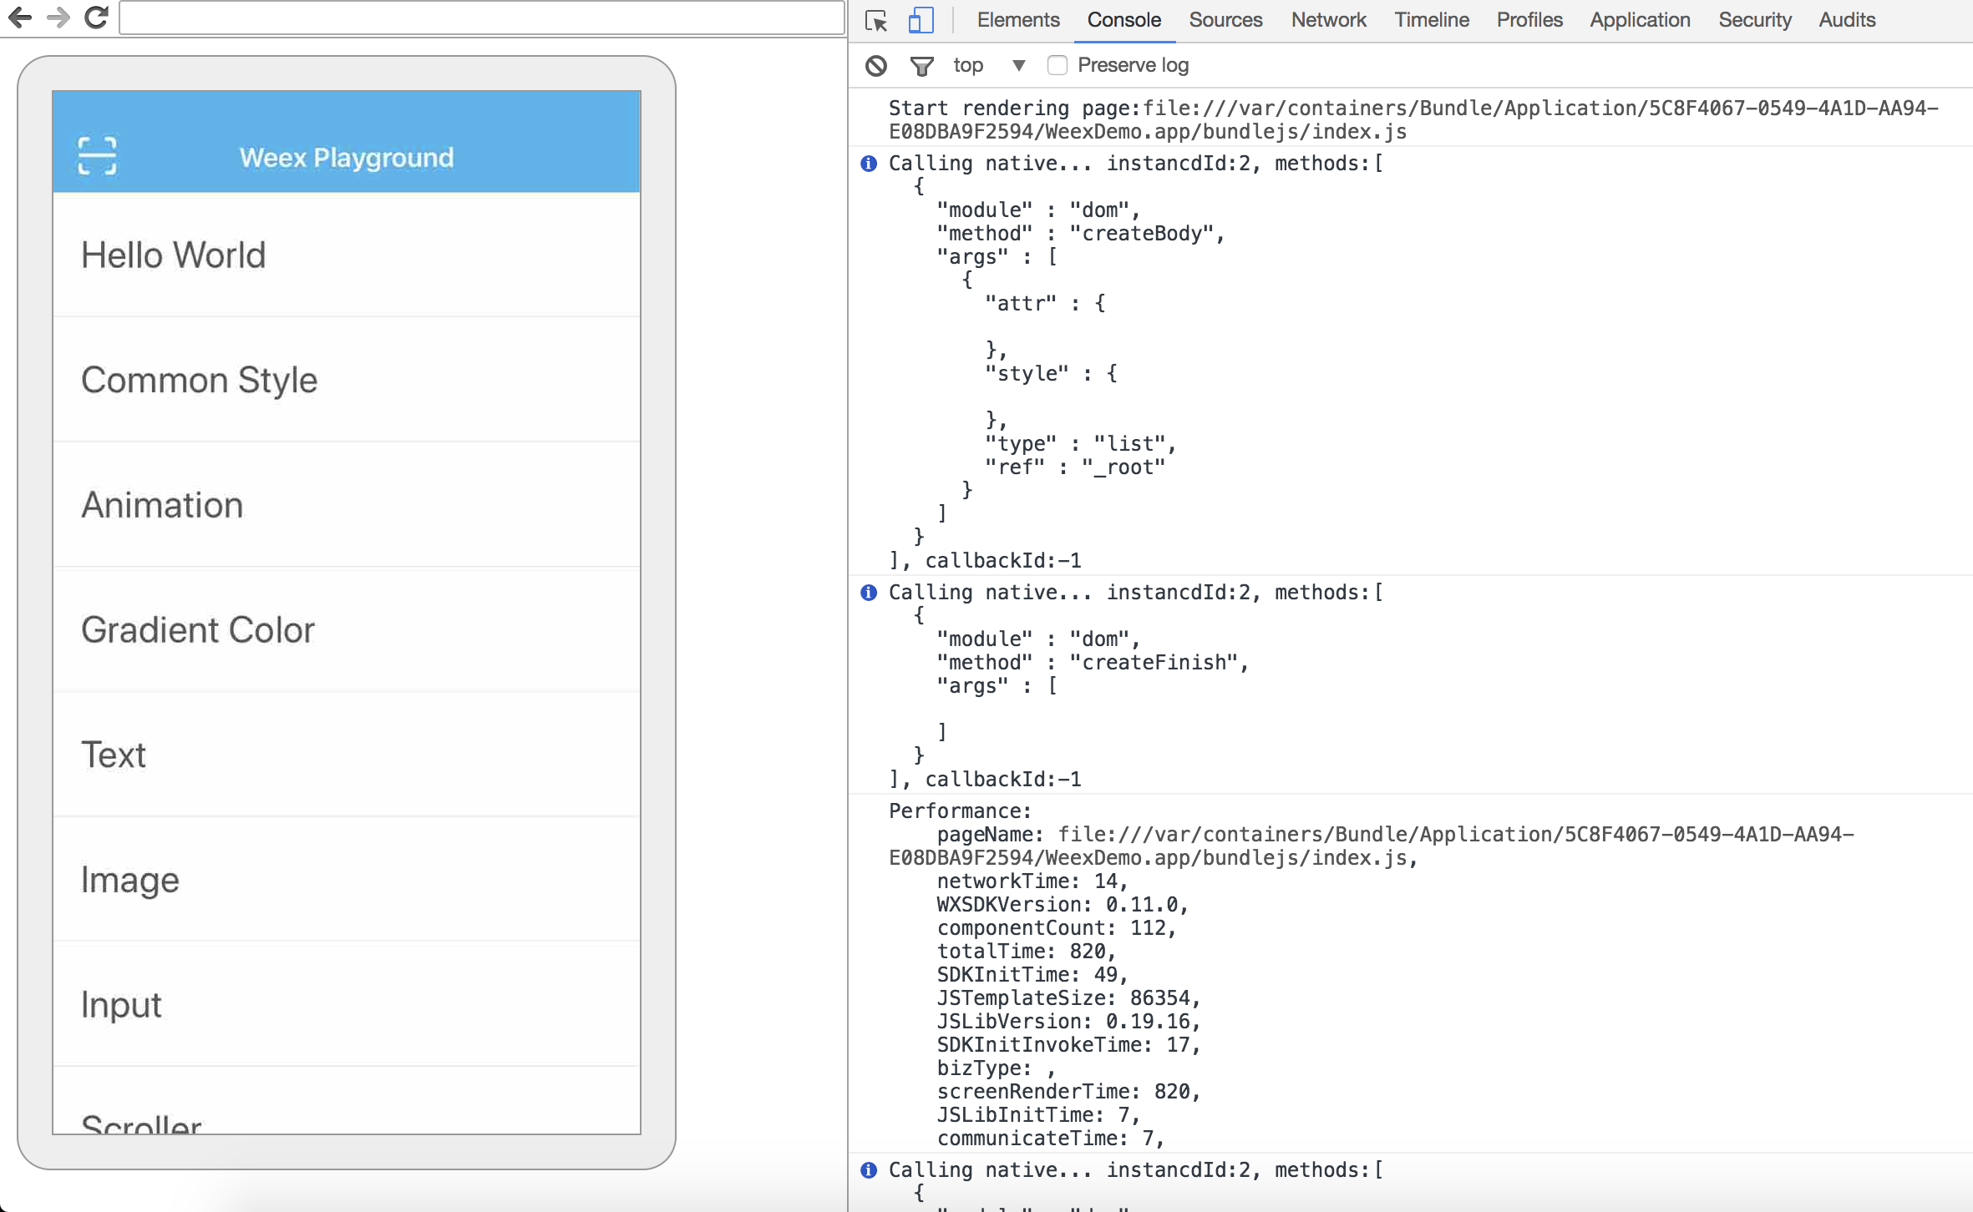Click the "createBody" method text
The width and height of the screenshot is (1973, 1212).
(x=1141, y=234)
